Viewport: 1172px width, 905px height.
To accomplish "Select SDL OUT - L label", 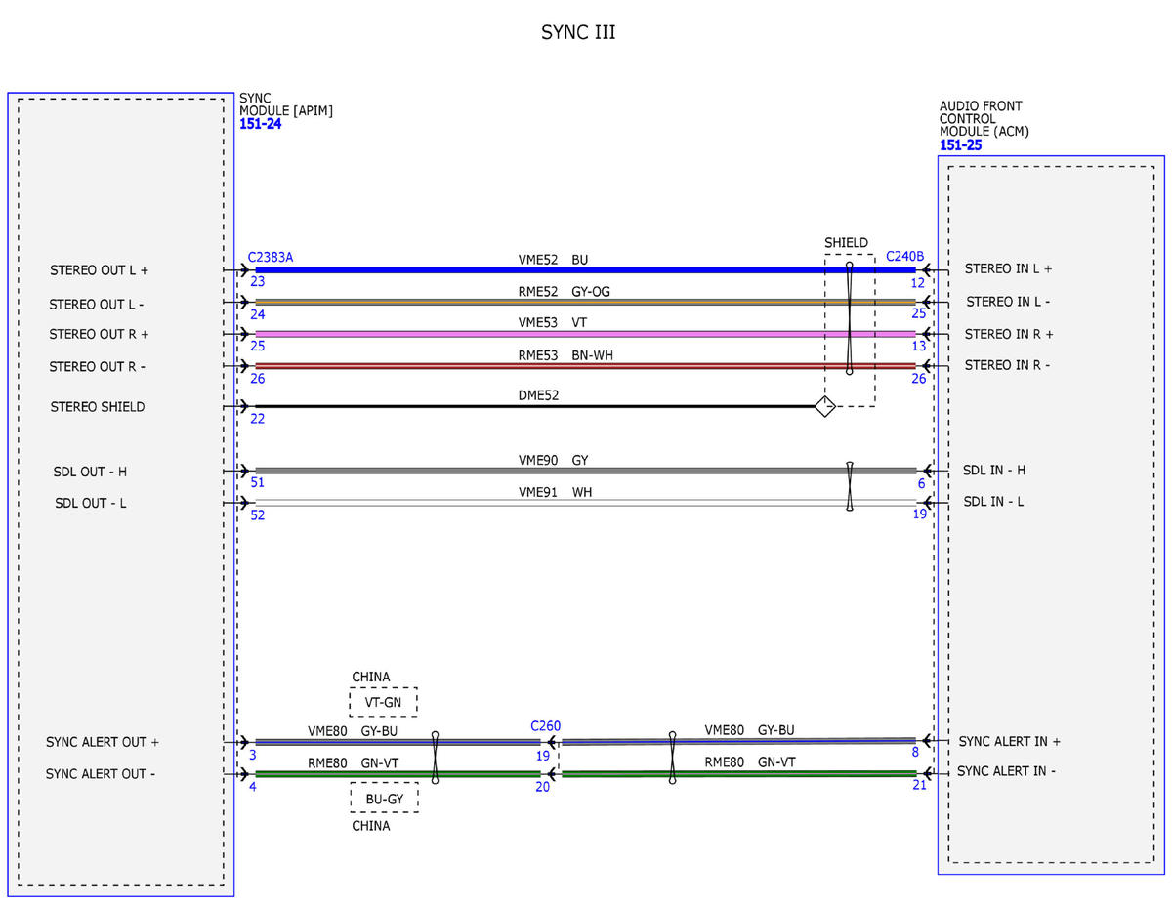I will click(x=90, y=504).
